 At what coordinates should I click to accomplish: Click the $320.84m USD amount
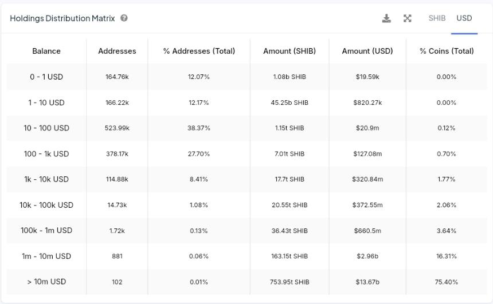367,179
